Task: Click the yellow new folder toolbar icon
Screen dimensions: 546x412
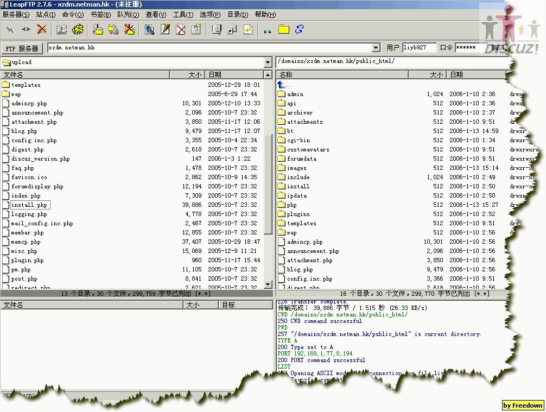Action: pos(284,30)
